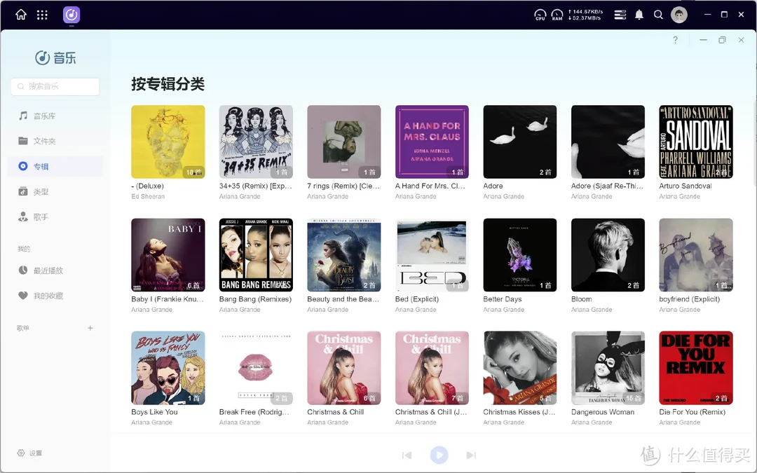
Task: Open boyfriend (Explicit) album cover
Action: (x=696, y=255)
